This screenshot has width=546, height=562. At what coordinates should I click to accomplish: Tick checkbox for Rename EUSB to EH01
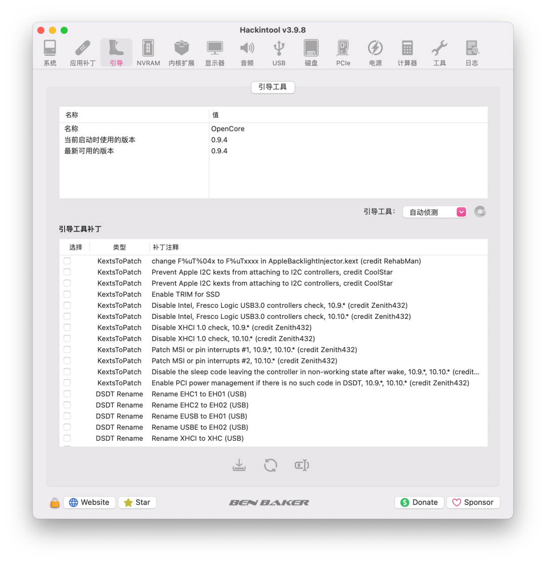coord(67,416)
